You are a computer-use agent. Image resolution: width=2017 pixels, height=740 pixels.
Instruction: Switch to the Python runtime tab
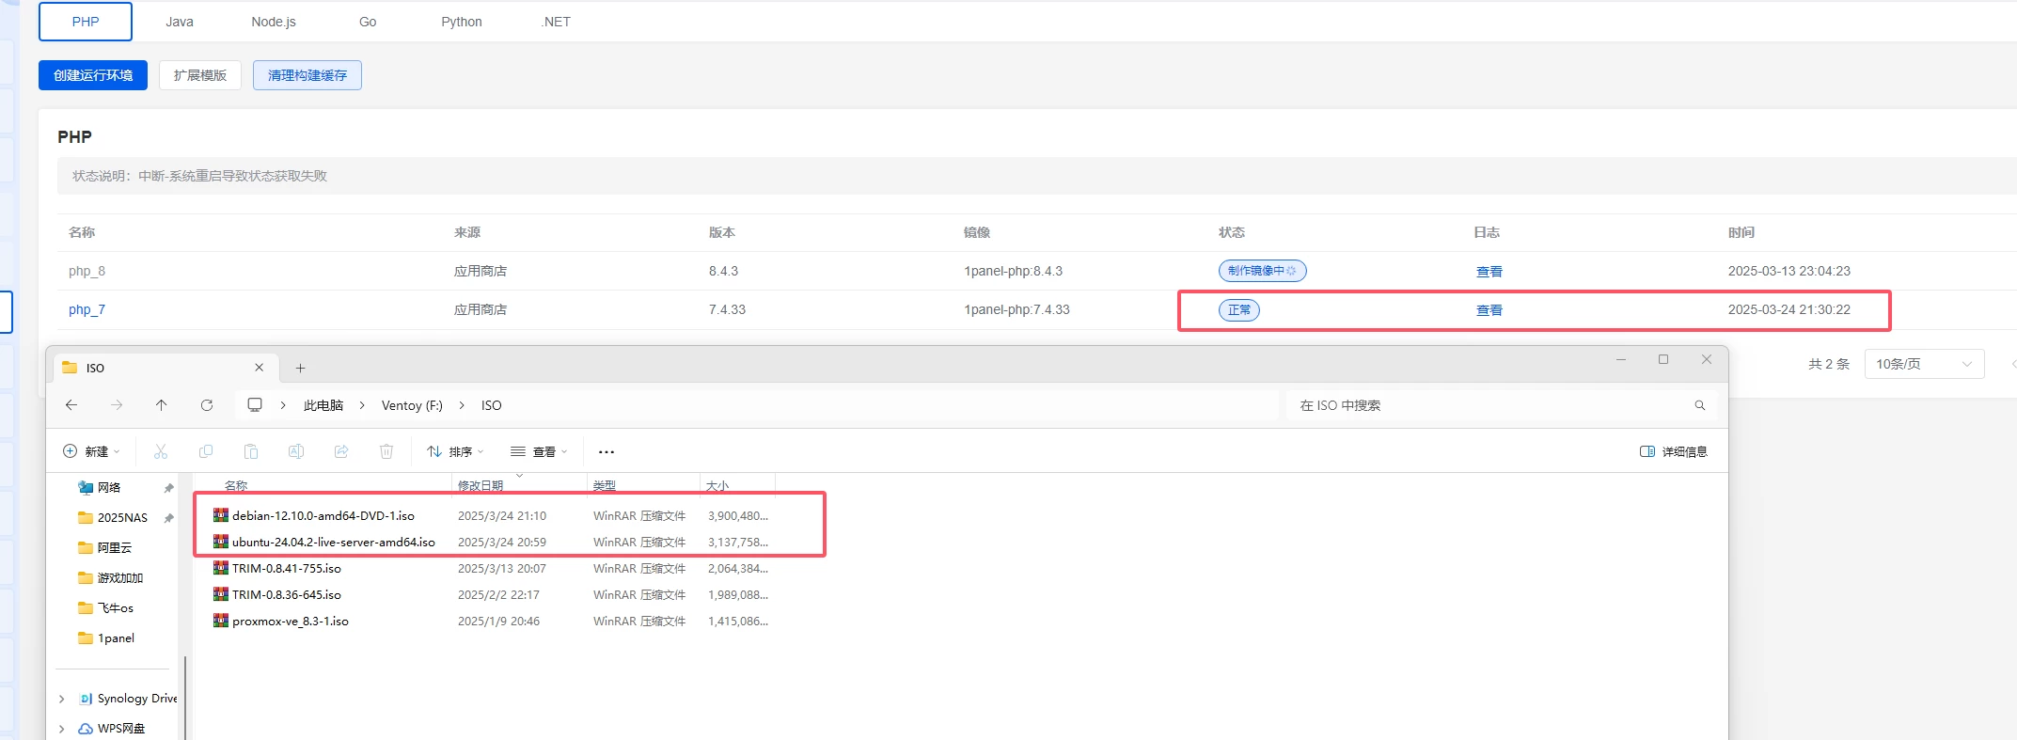click(x=461, y=22)
